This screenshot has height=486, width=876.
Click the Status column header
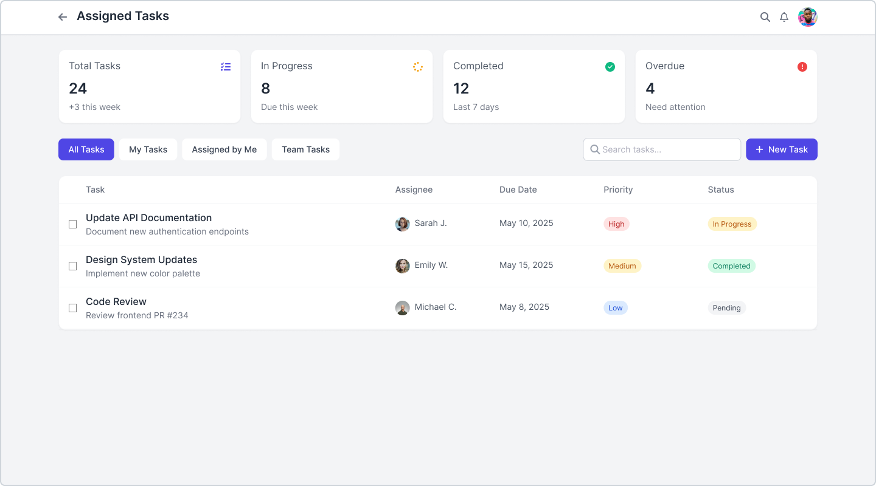coord(721,190)
